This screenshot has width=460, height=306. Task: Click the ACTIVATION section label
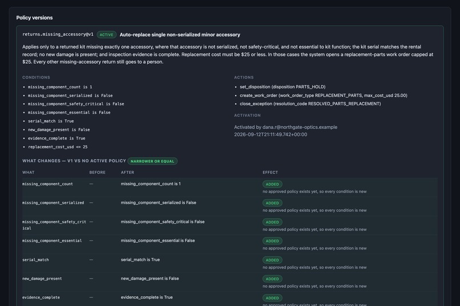coord(247,115)
